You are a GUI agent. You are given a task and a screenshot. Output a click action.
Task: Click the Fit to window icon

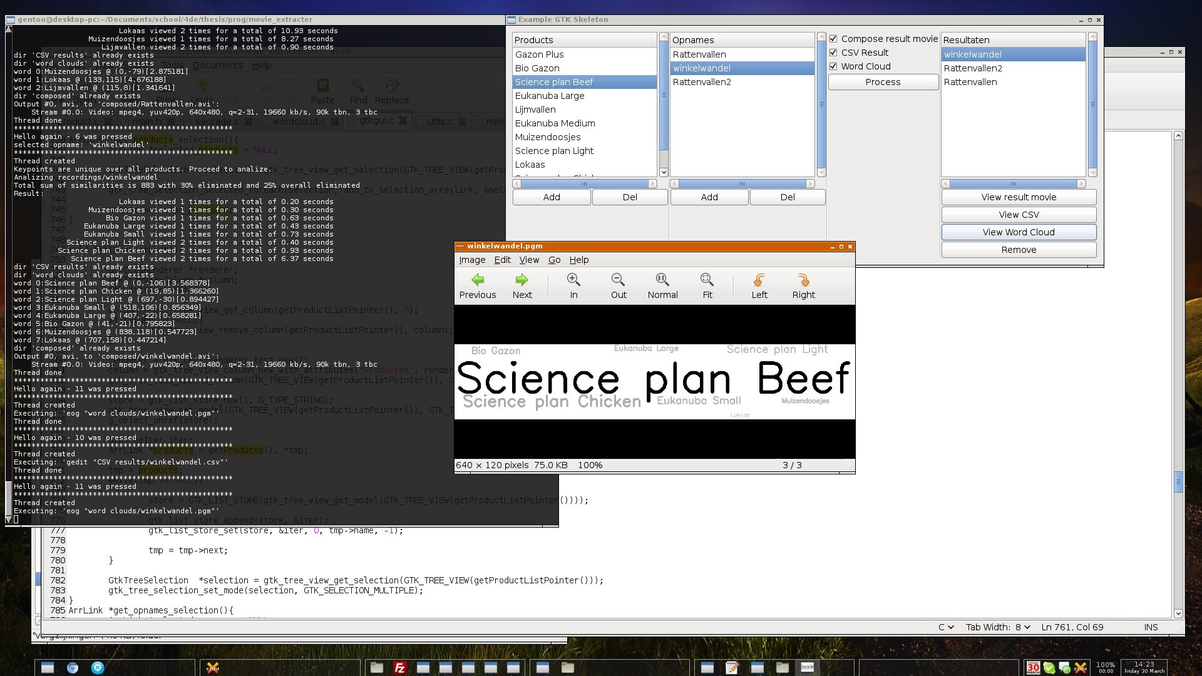point(707,280)
